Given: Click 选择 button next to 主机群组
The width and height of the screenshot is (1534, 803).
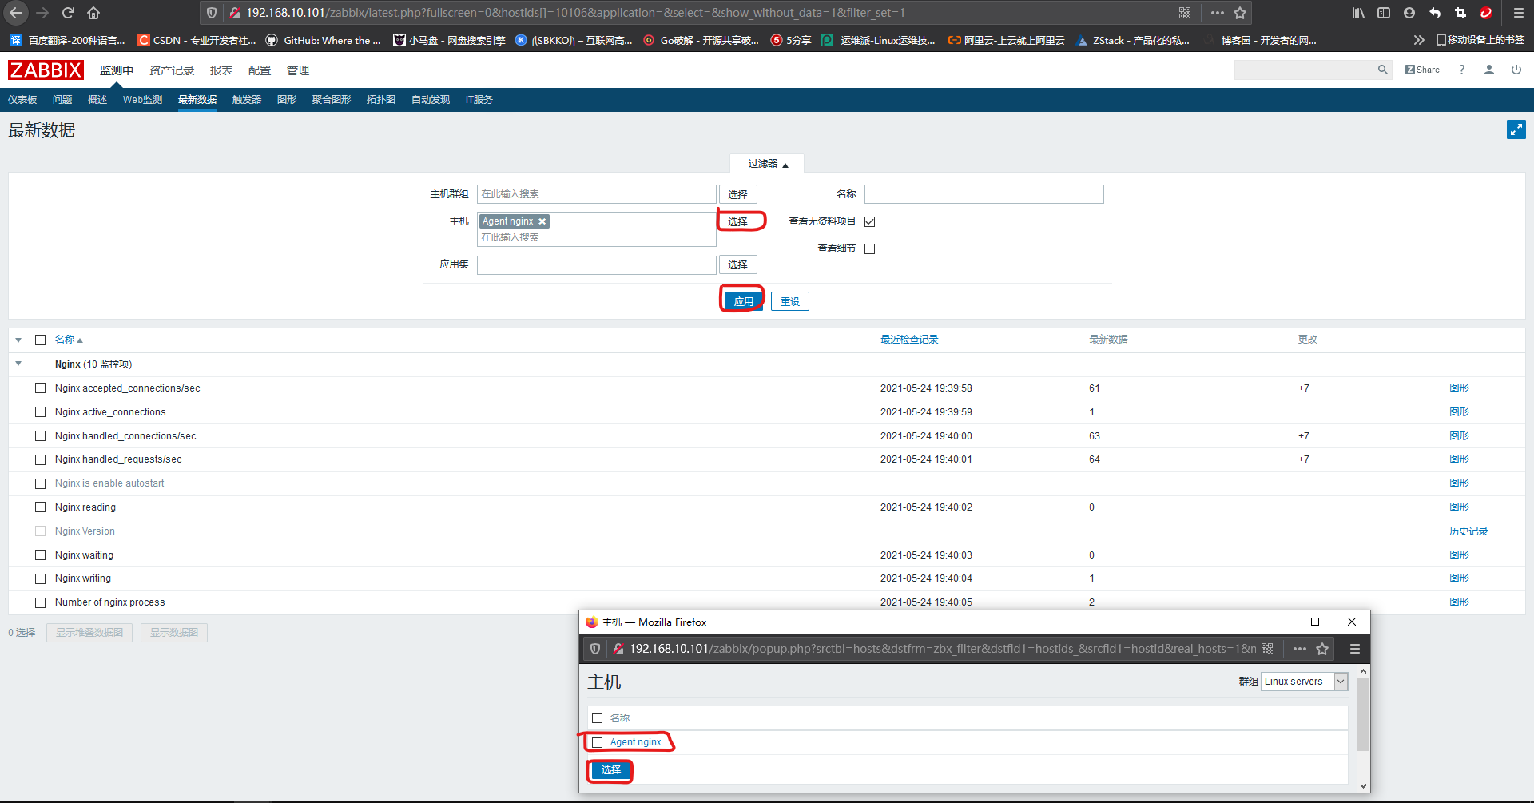Looking at the screenshot, I should (738, 194).
